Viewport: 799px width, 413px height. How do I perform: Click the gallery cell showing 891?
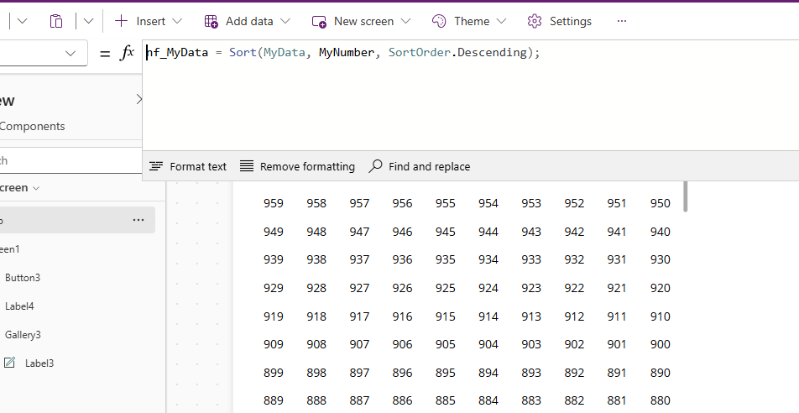(x=617, y=374)
